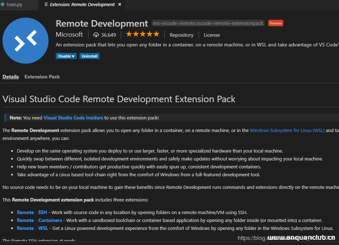Close the Remote Development extension tab
Image resolution: width=339 pixels, height=245 pixels.
pos(119,5)
